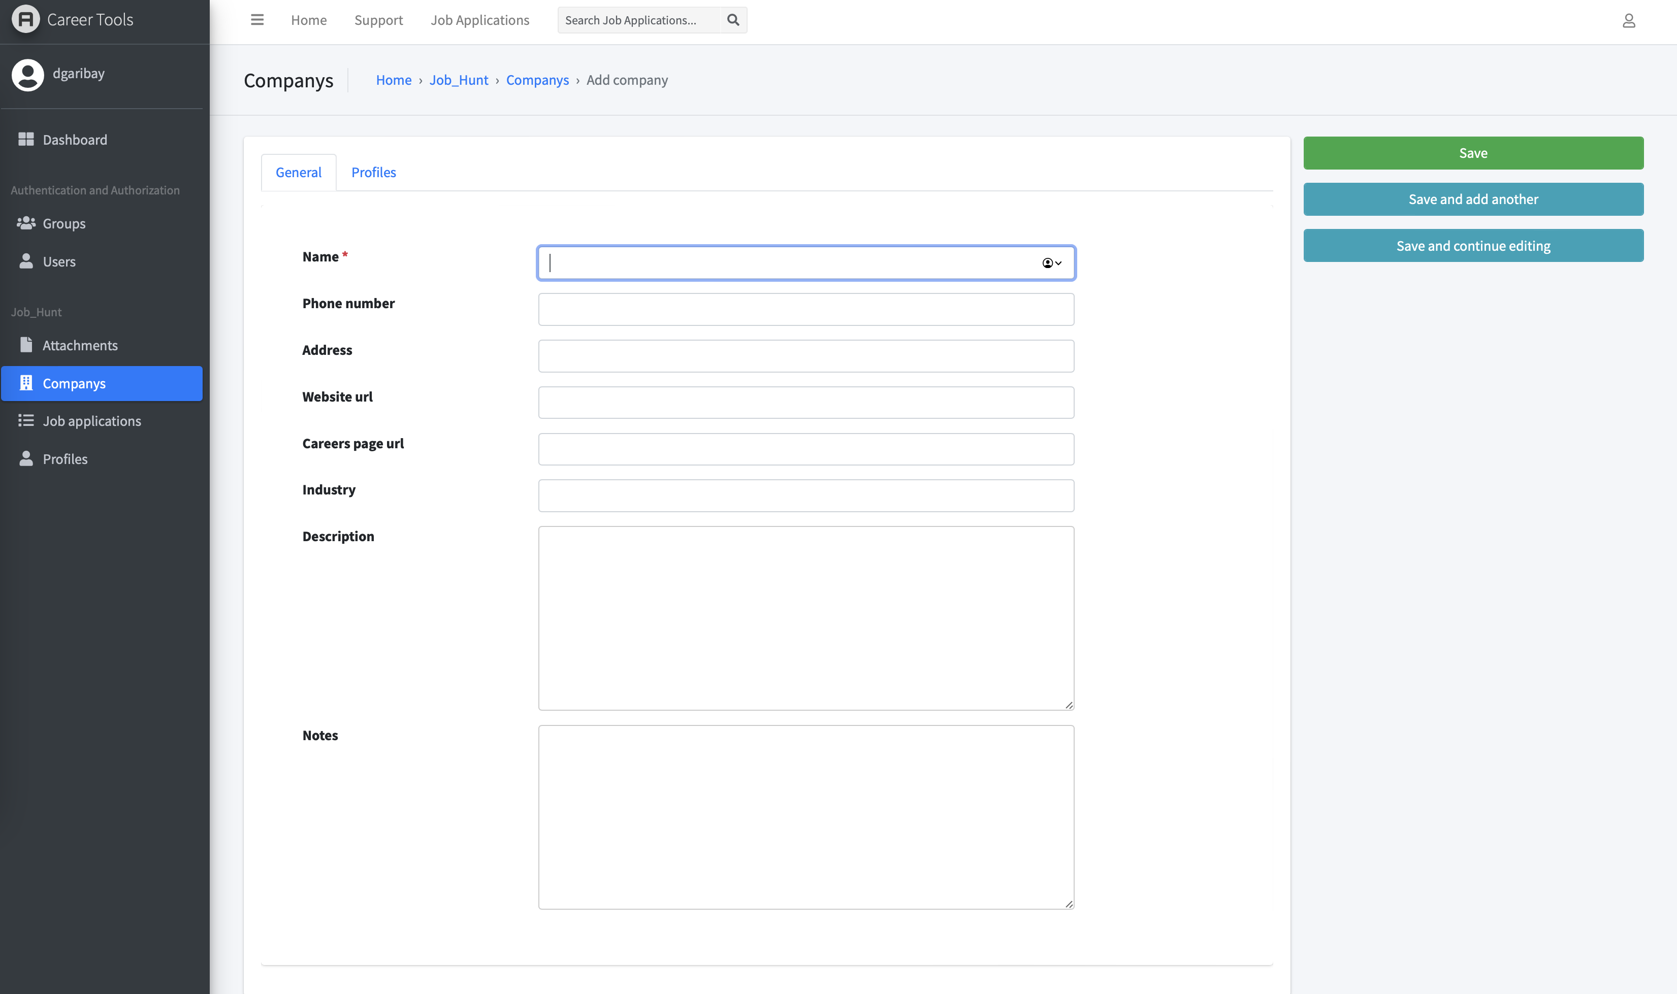
Task: Click into the Phone number field
Action: point(805,310)
